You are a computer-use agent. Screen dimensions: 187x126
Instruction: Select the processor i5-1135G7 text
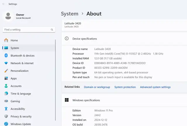tap(129, 54)
